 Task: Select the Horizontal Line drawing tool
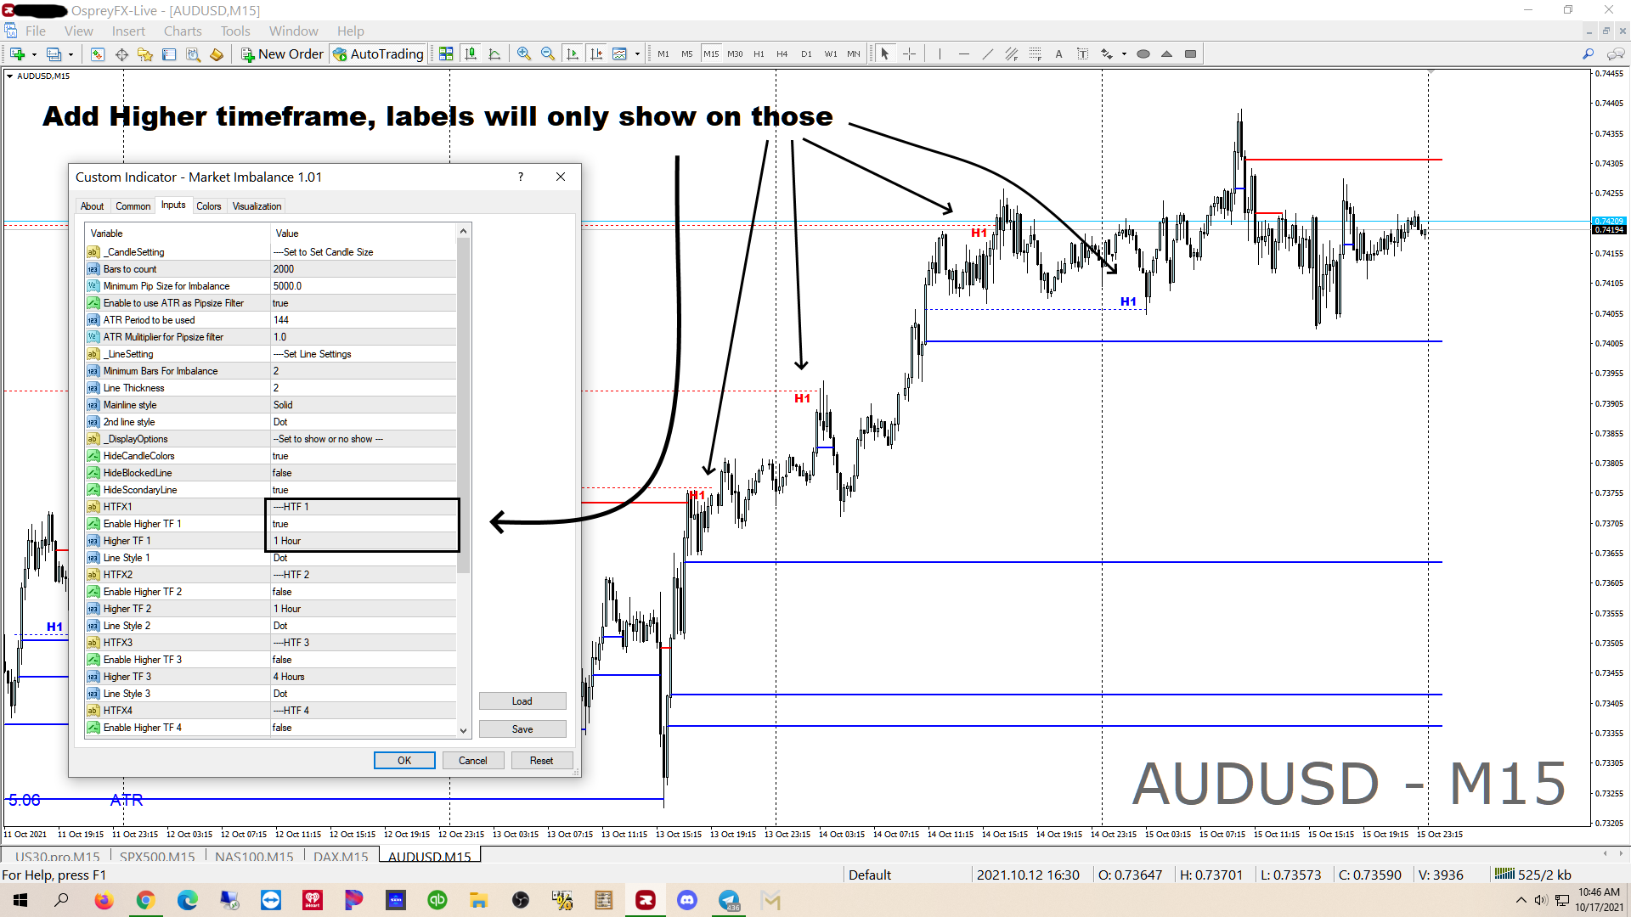(963, 53)
